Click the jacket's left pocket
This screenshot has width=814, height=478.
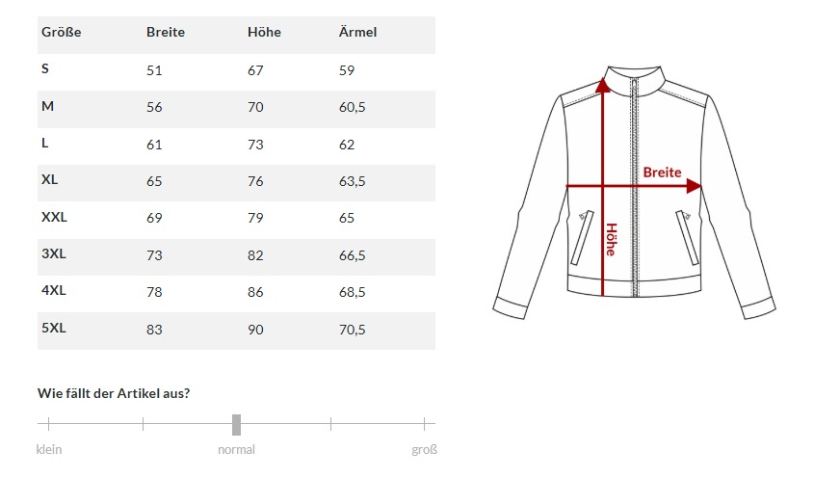pos(582,237)
